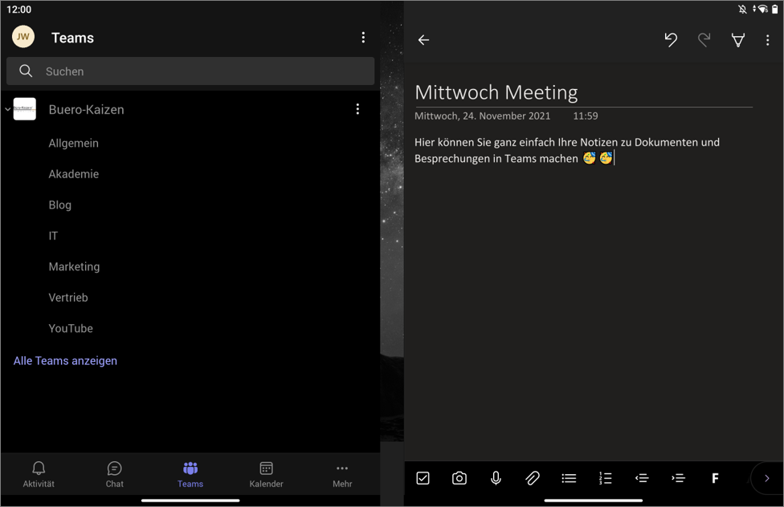Open the Mehr tab

click(342, 475)
